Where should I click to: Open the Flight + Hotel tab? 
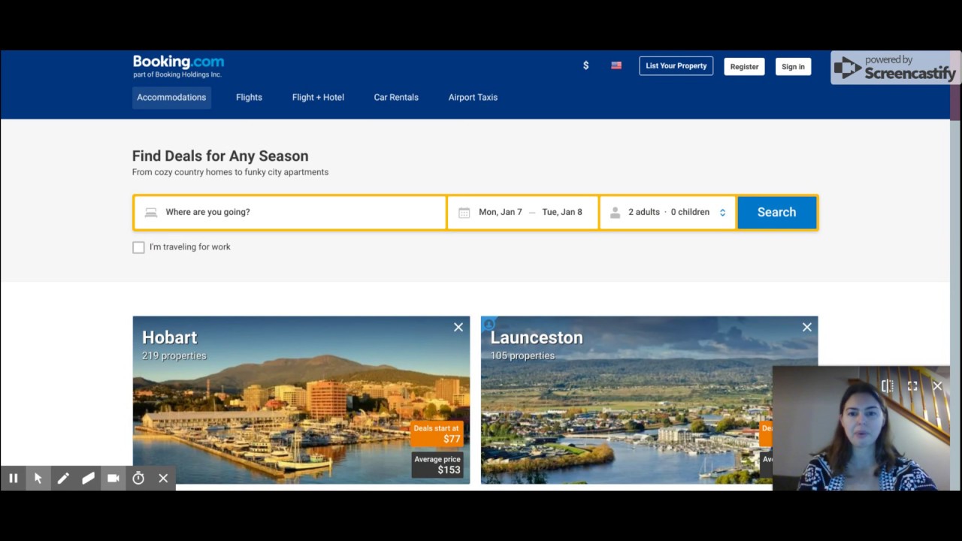tap(318, 98)
